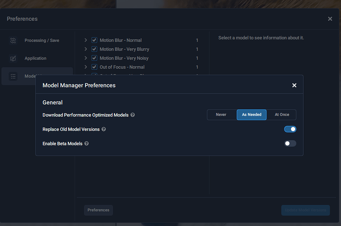Uncheck the Motion Blur - Very Blurry checkbox
Screen dimensions: 341x226
(x=94, y=49)
